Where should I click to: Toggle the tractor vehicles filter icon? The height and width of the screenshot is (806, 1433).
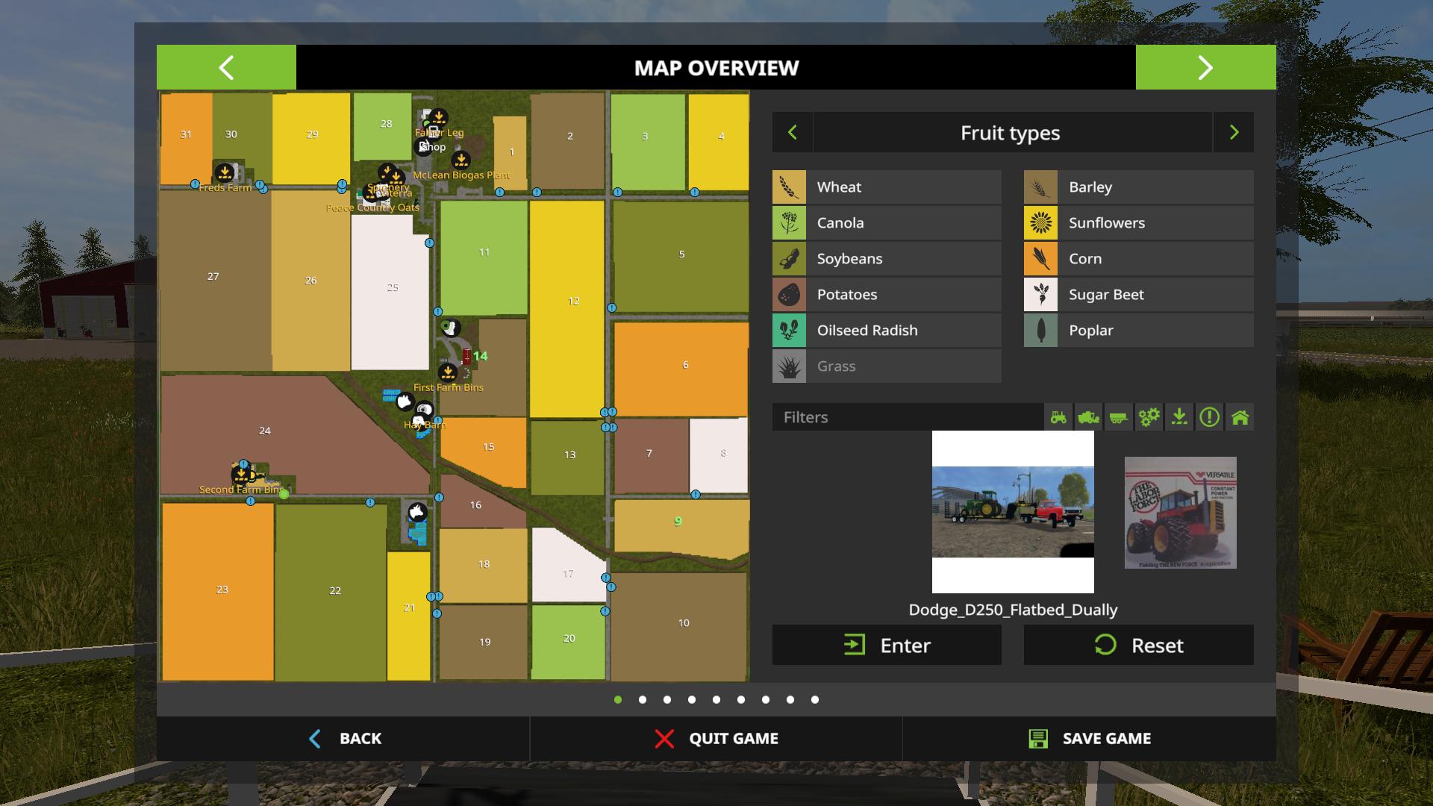click(1058, 417)
